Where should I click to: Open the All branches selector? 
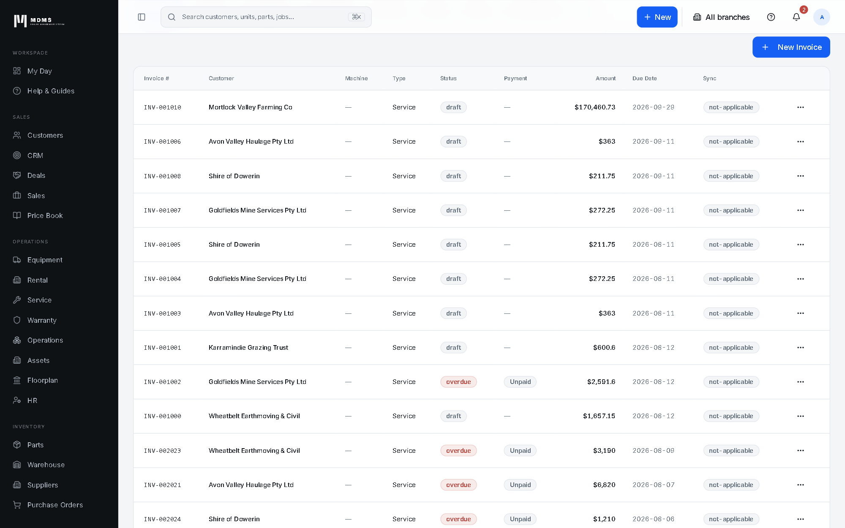[x=722, y=17]
